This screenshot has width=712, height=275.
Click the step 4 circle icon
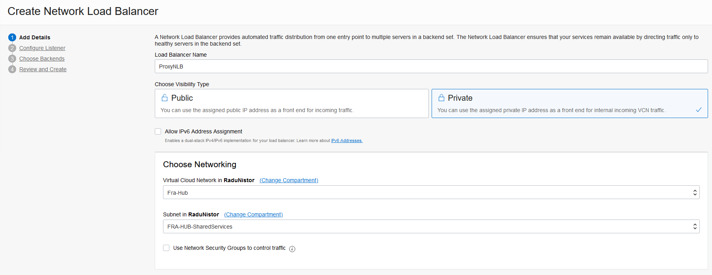[12, 69]
